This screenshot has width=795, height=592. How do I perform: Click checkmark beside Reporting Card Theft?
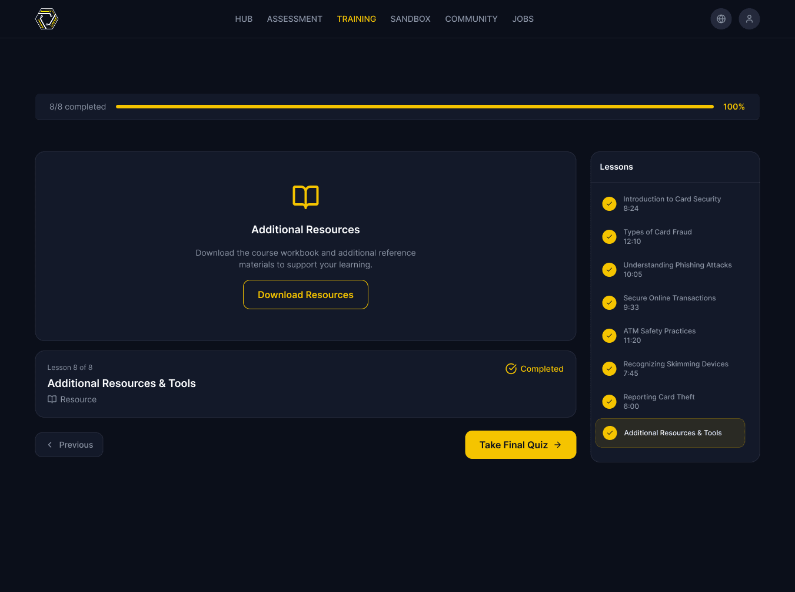click(609, 402)
